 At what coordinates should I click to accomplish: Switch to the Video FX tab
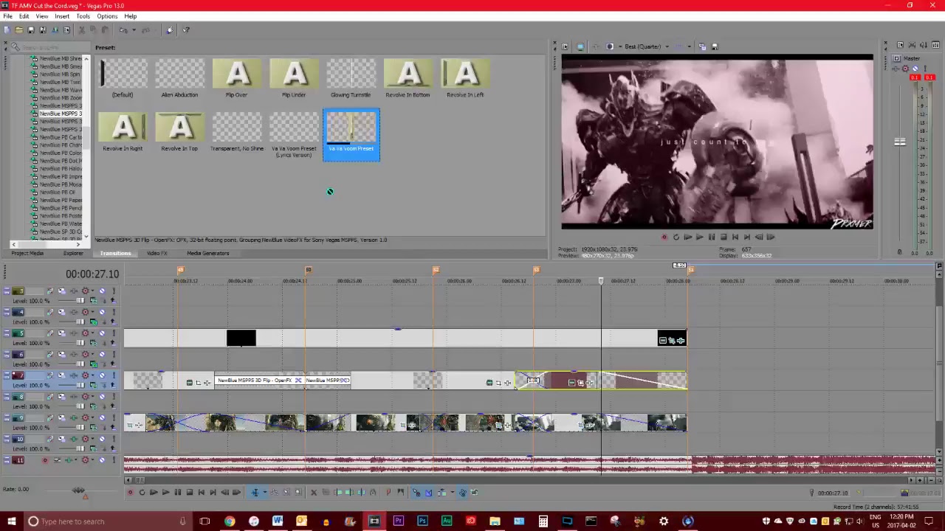[x=157, y=253]
